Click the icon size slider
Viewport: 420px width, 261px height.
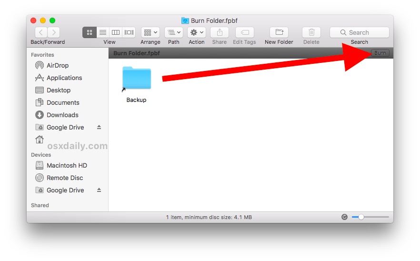tap(370, 217)
